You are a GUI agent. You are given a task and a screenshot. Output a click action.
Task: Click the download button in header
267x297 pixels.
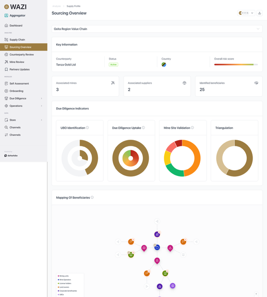260,13
